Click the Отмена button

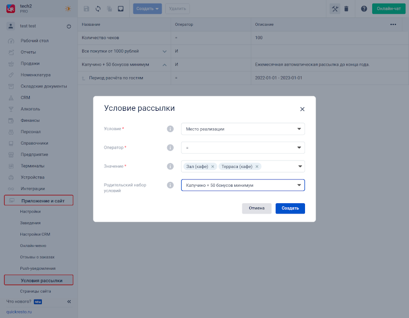click(257, 208)
